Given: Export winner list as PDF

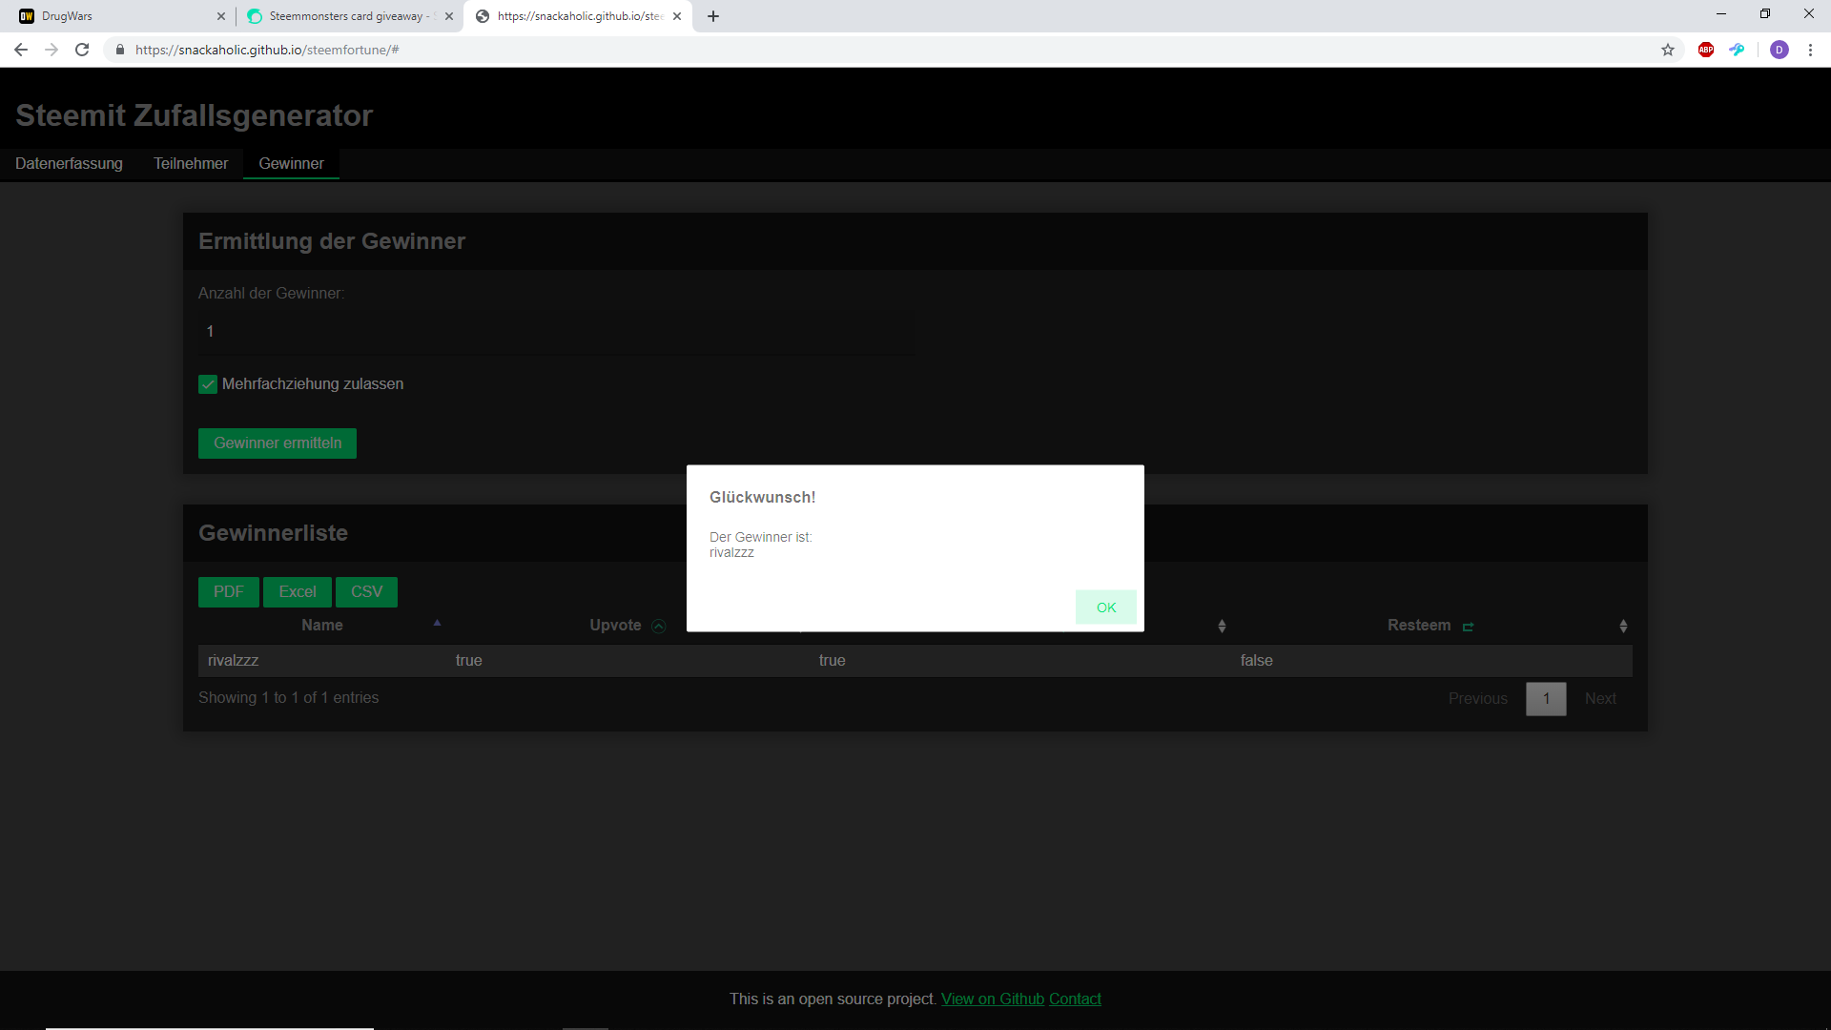Looking at the screenshot, I should point(229,592).
